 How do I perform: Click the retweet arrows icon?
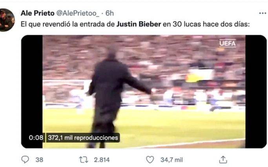84,160
